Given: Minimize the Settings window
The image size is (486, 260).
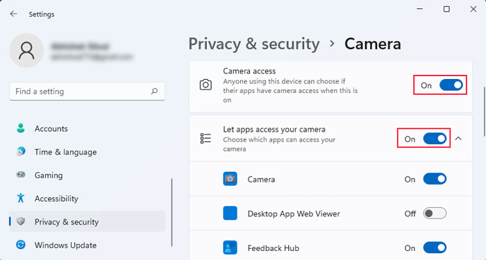Looking at the screenshot, I should pyautogui.click(x=419, y=9).
